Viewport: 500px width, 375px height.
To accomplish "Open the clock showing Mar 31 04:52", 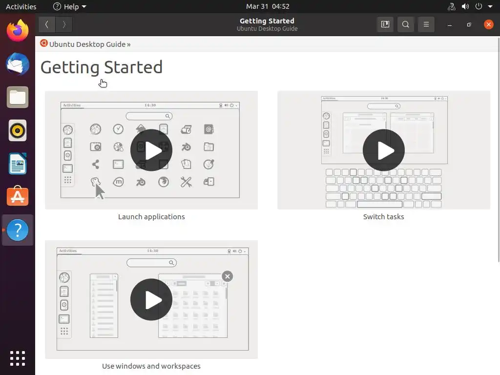I will tap(268, 6).
